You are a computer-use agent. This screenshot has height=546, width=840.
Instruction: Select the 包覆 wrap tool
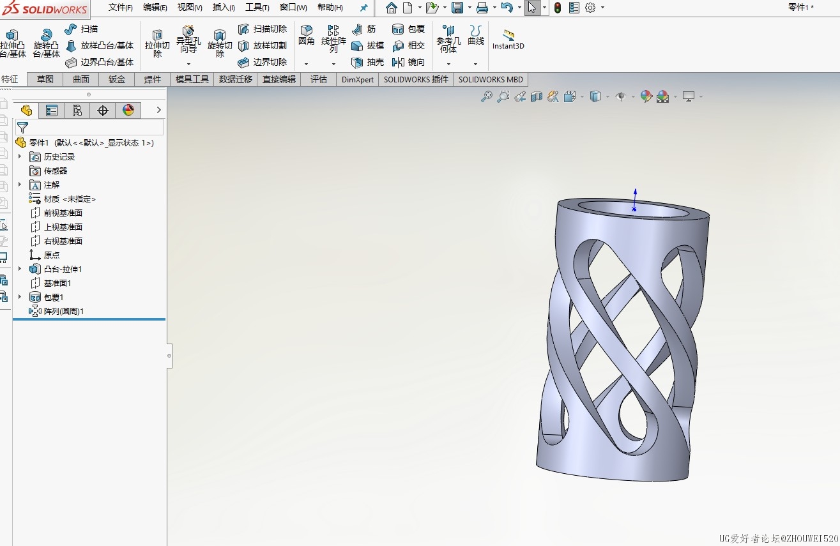click(408, 29)
